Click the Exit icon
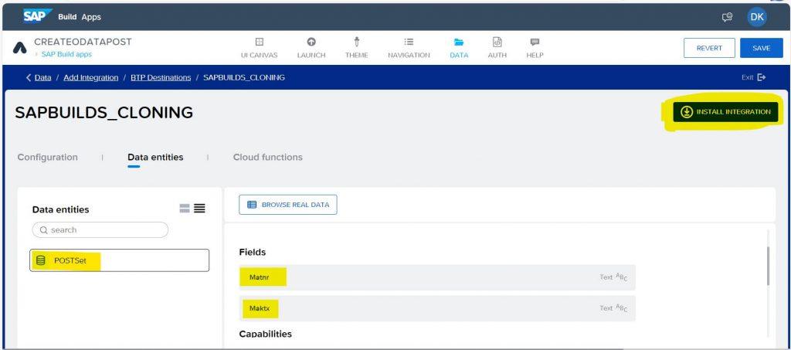The height and width of the screenshot is (350, 791). point(762,77)
